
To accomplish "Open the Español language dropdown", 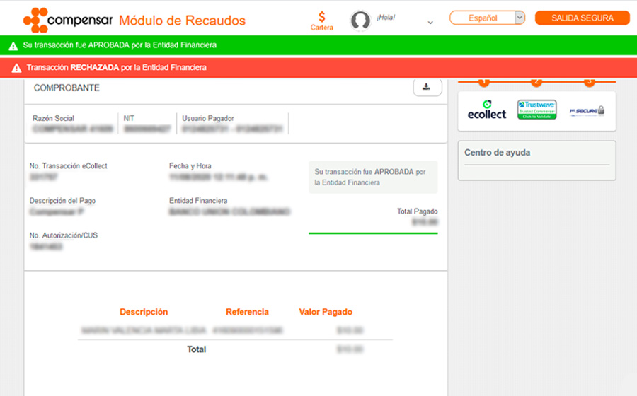I will tap(483, 18).
